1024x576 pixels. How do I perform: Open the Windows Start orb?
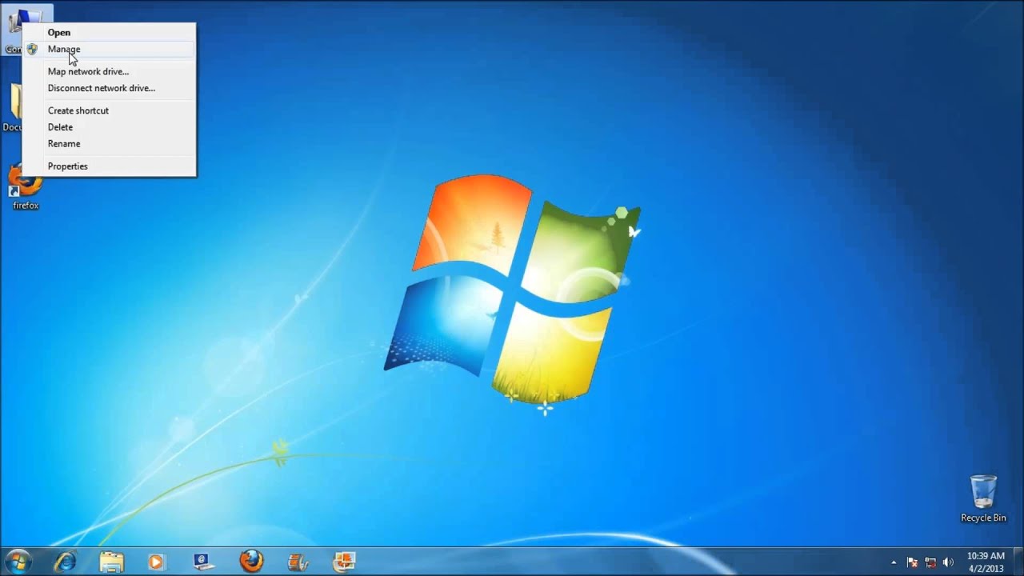pos(18,561)
